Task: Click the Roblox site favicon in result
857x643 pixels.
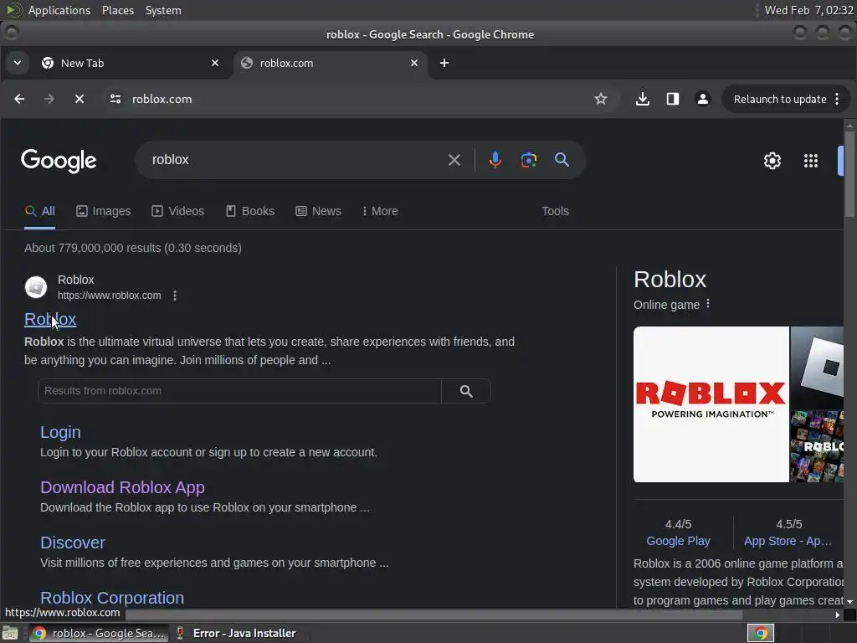Action: (36, 287)
